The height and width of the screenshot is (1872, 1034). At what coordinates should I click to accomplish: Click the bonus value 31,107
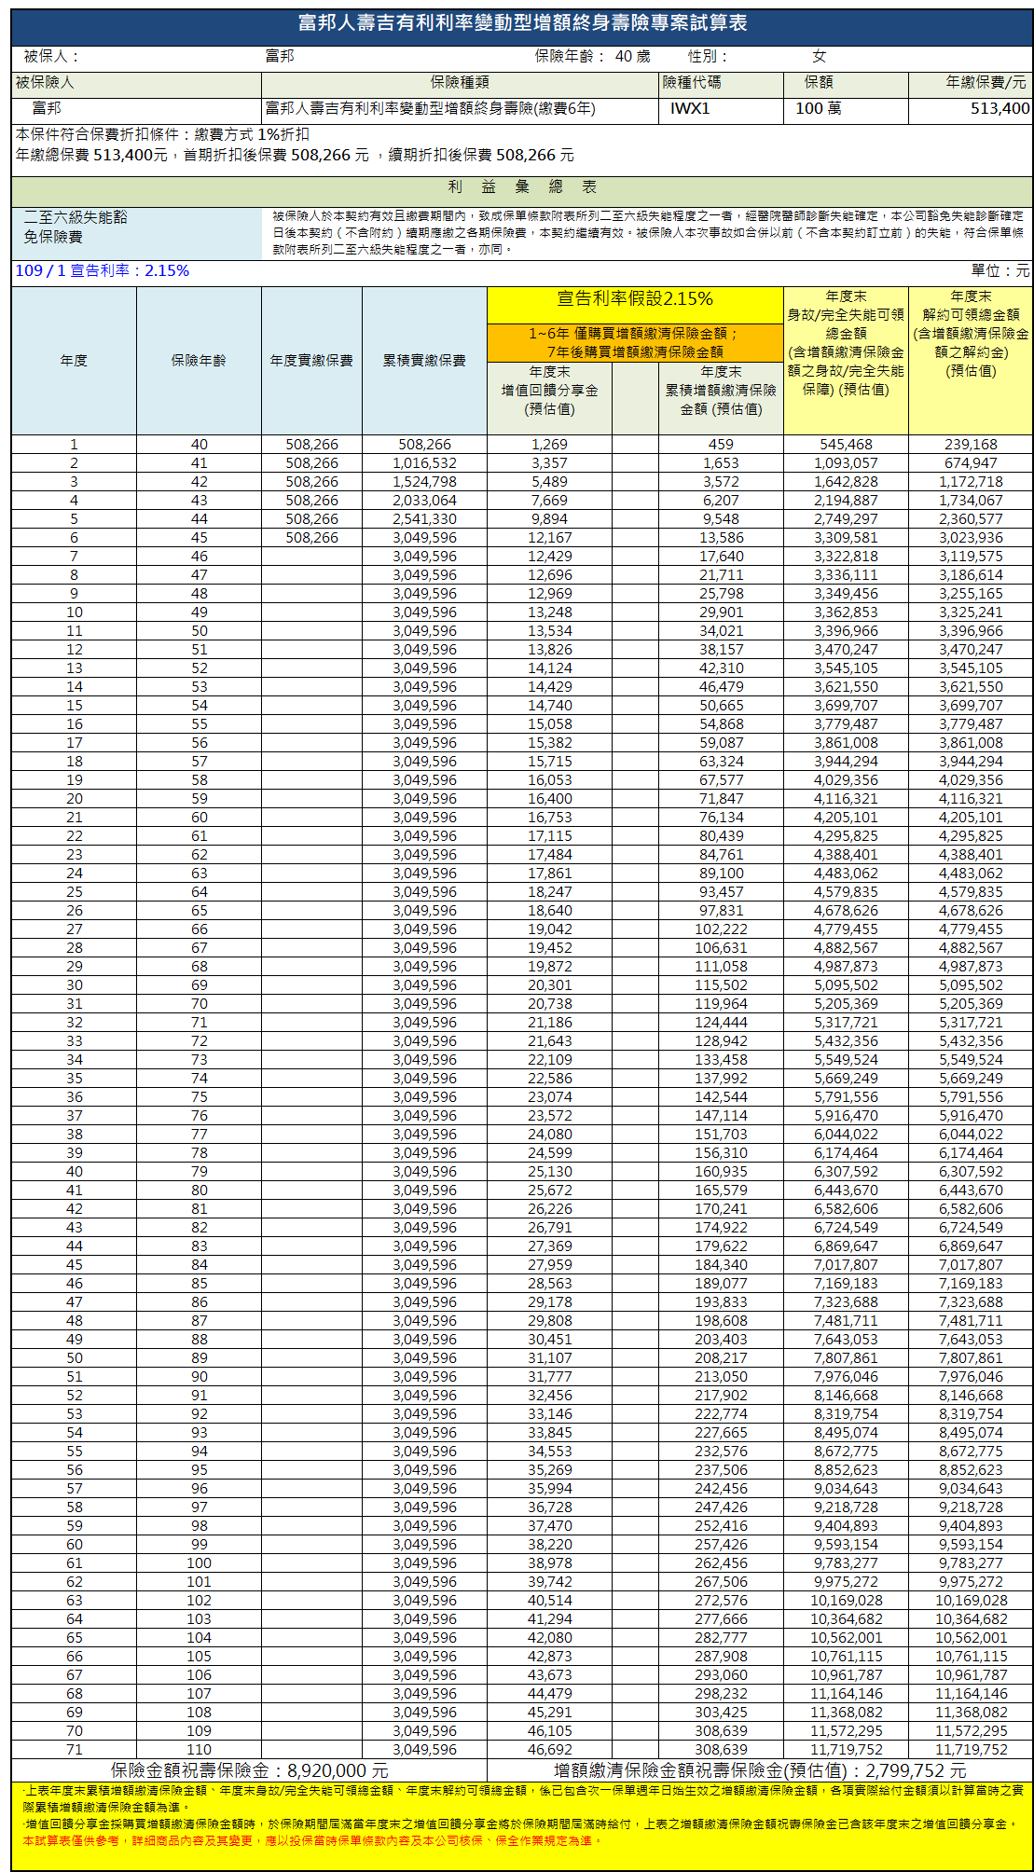(x=549, y=1358)
